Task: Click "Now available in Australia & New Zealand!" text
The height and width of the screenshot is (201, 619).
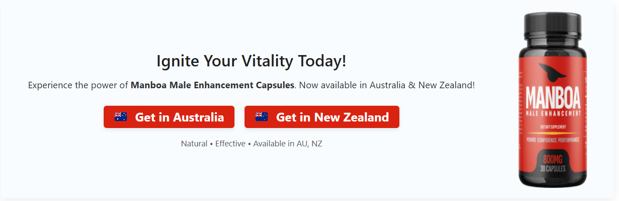Action: tap(387, 85)
